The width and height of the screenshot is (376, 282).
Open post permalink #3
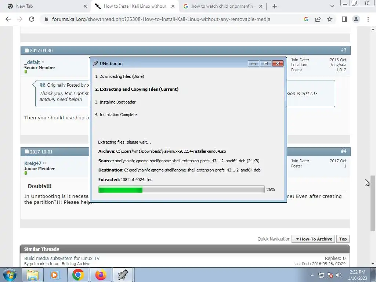(x=343, y=50)
